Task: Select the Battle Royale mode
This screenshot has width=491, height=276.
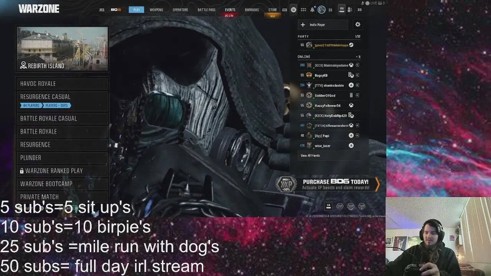Action: 62,131
